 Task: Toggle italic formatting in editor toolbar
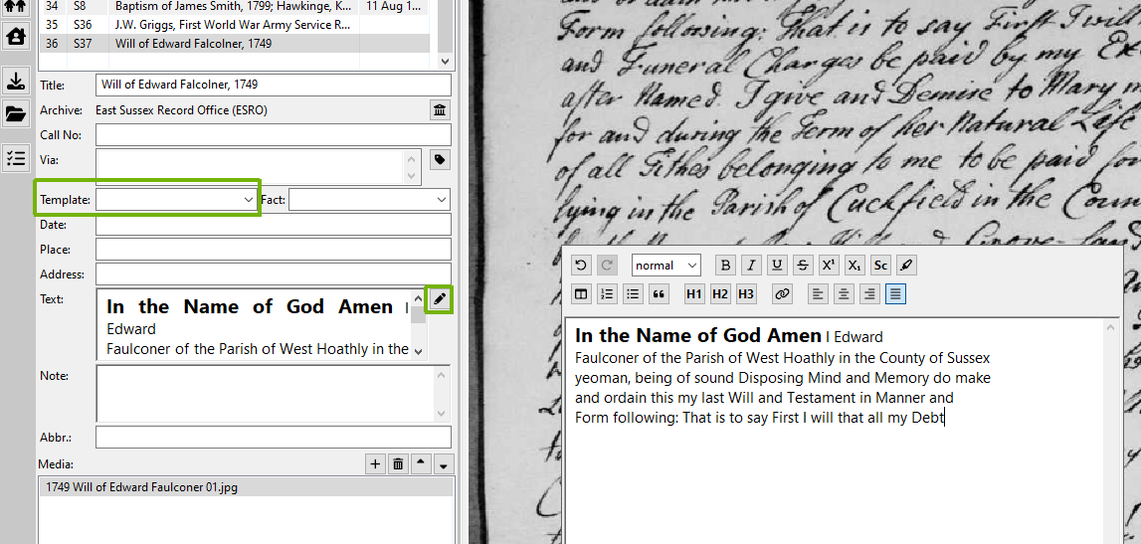(751, 266)
